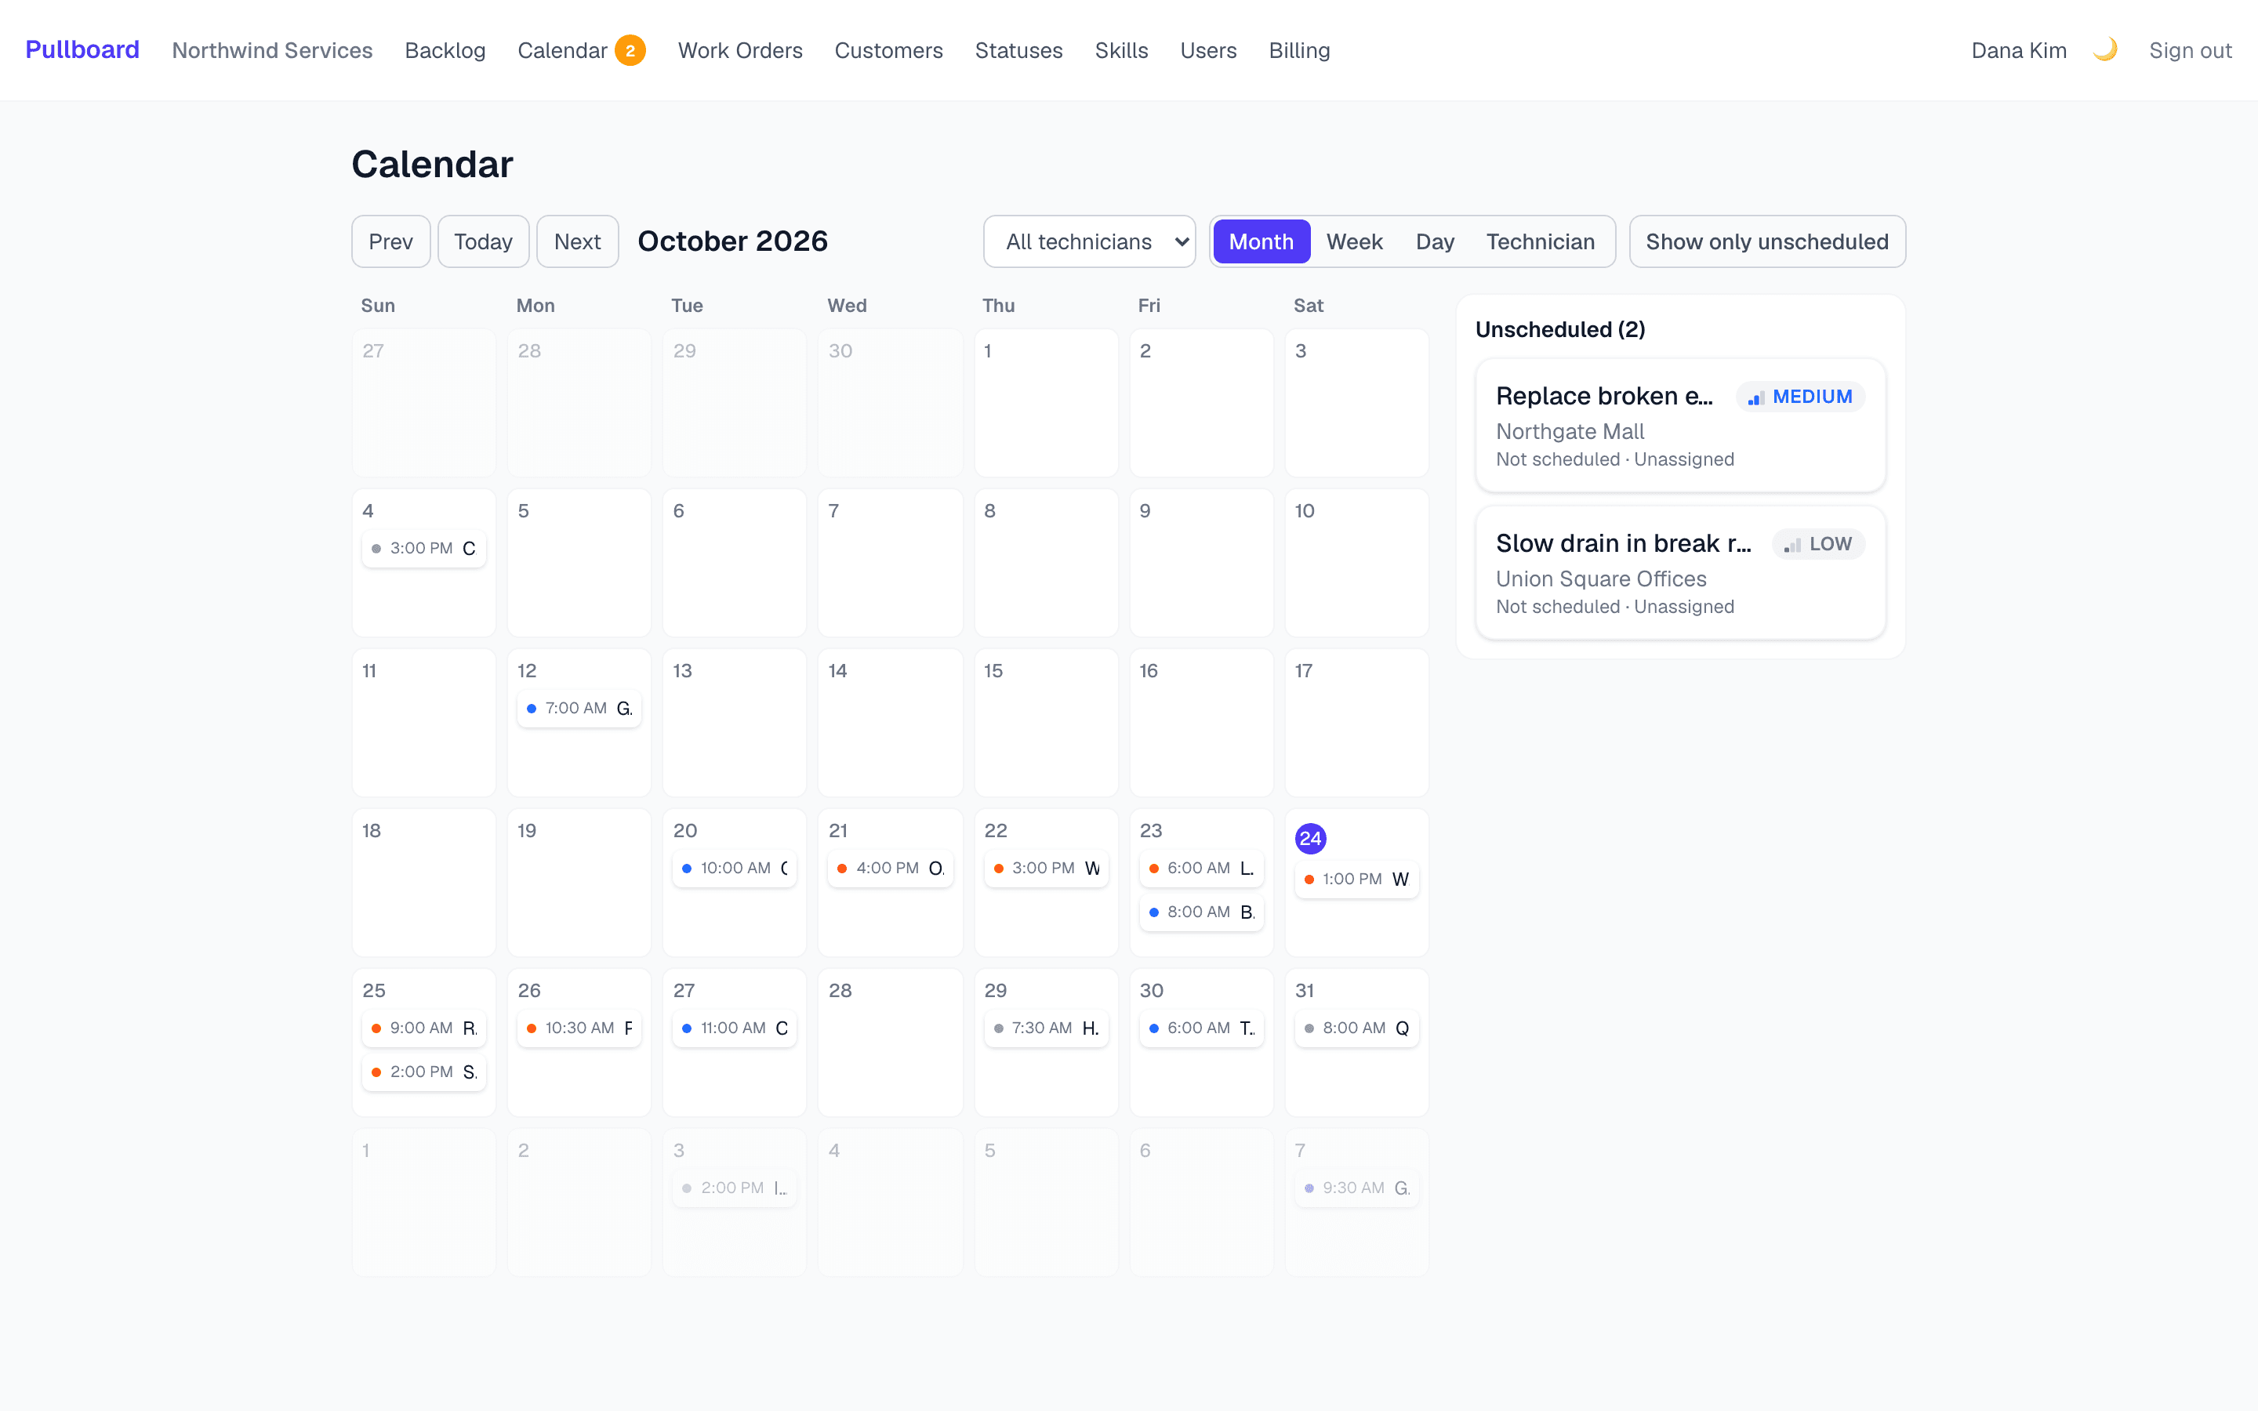Go to next month with Next
2258x1411 pixels.
pos(576,241)
